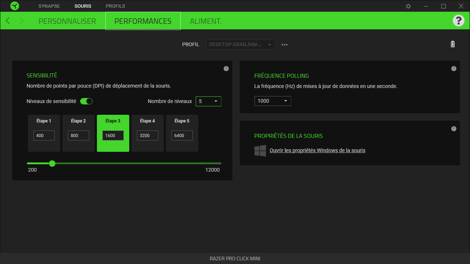Click the Propriétés de la souris help icon
The image size is (470, 264).
point(454,129)
